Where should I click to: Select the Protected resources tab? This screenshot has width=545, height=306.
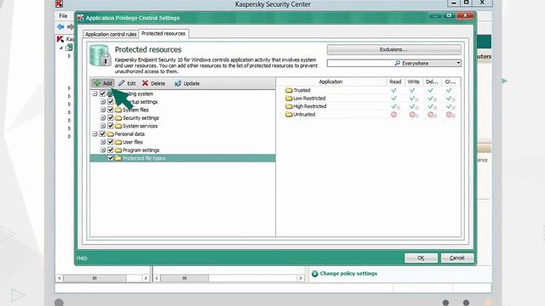click(163, 34)
